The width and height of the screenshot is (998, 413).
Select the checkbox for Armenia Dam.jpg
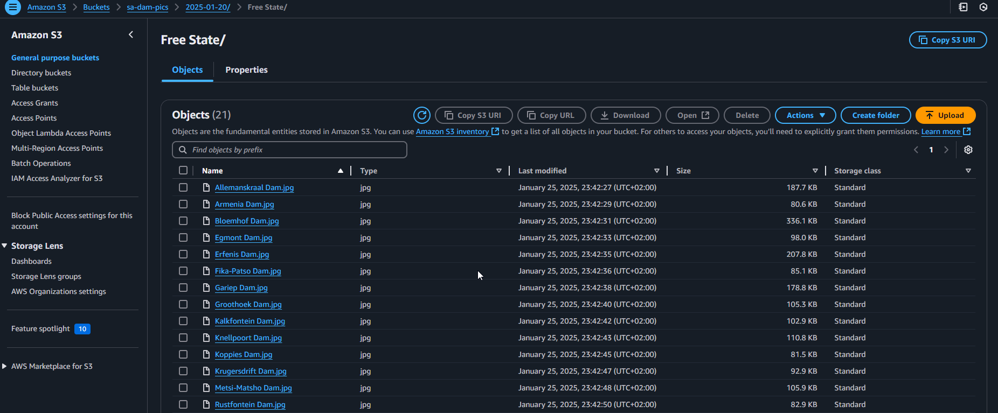pos(183,204)
